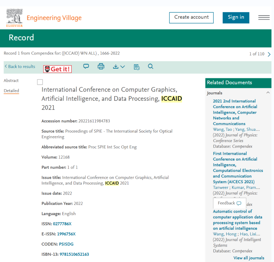Viewport: 274px width, 262px height.
Task: Click the Elsevier tree logo
Action: point(14,18)
